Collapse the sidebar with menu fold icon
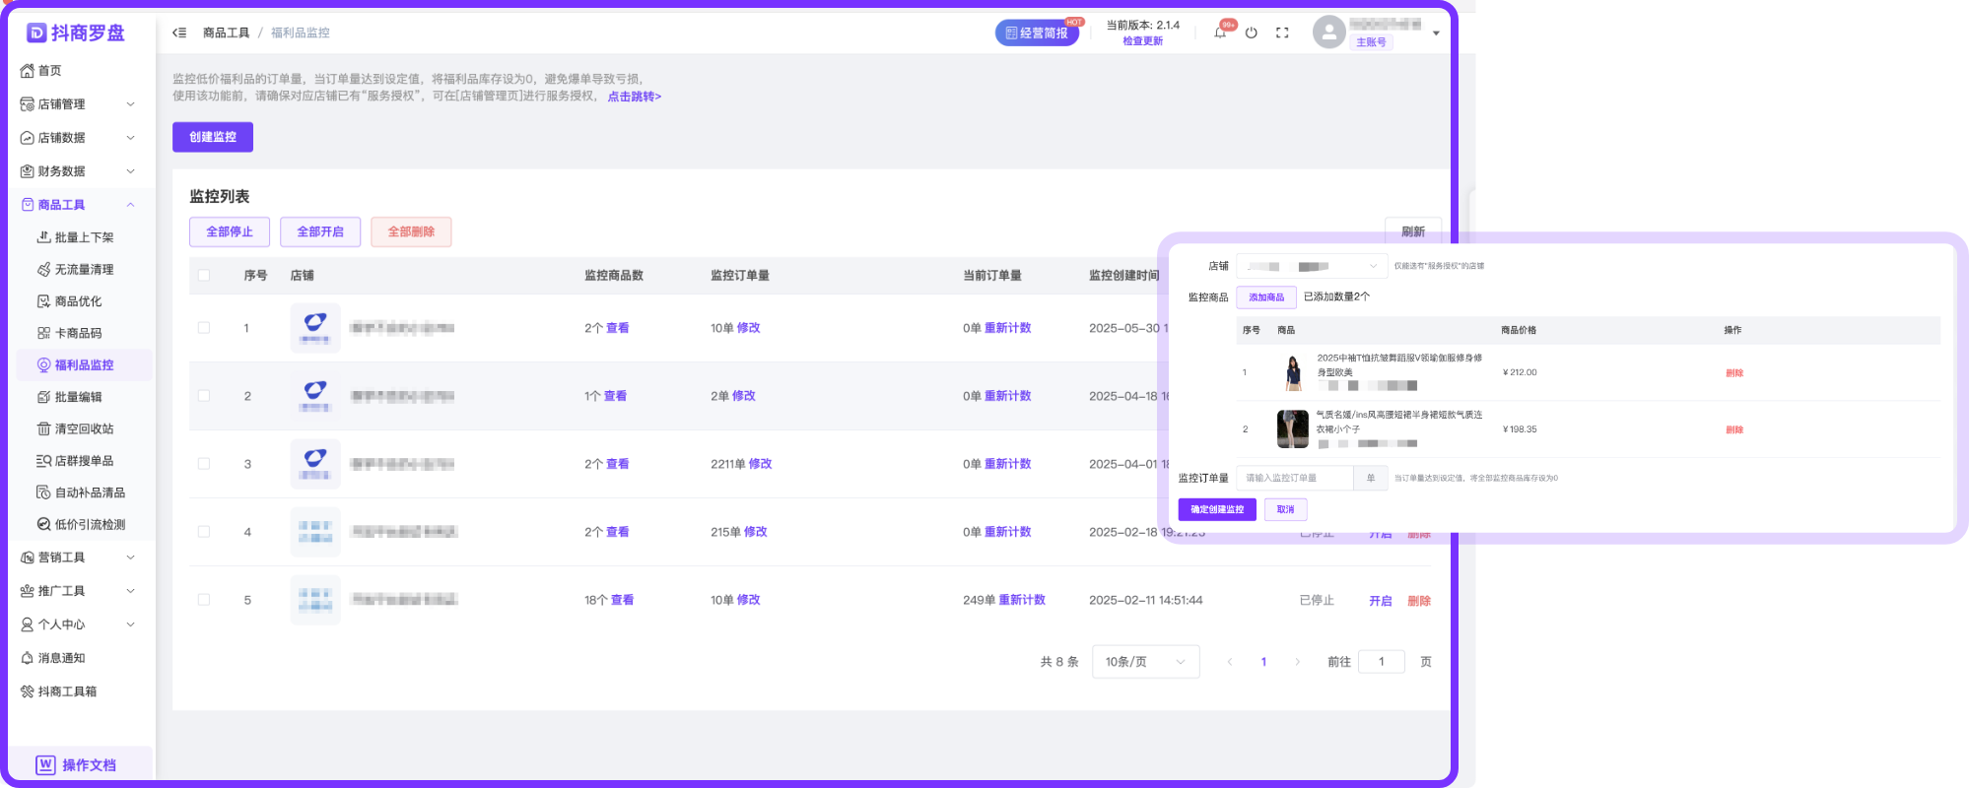The image size is (1971, 788). [x=179, y=33]
